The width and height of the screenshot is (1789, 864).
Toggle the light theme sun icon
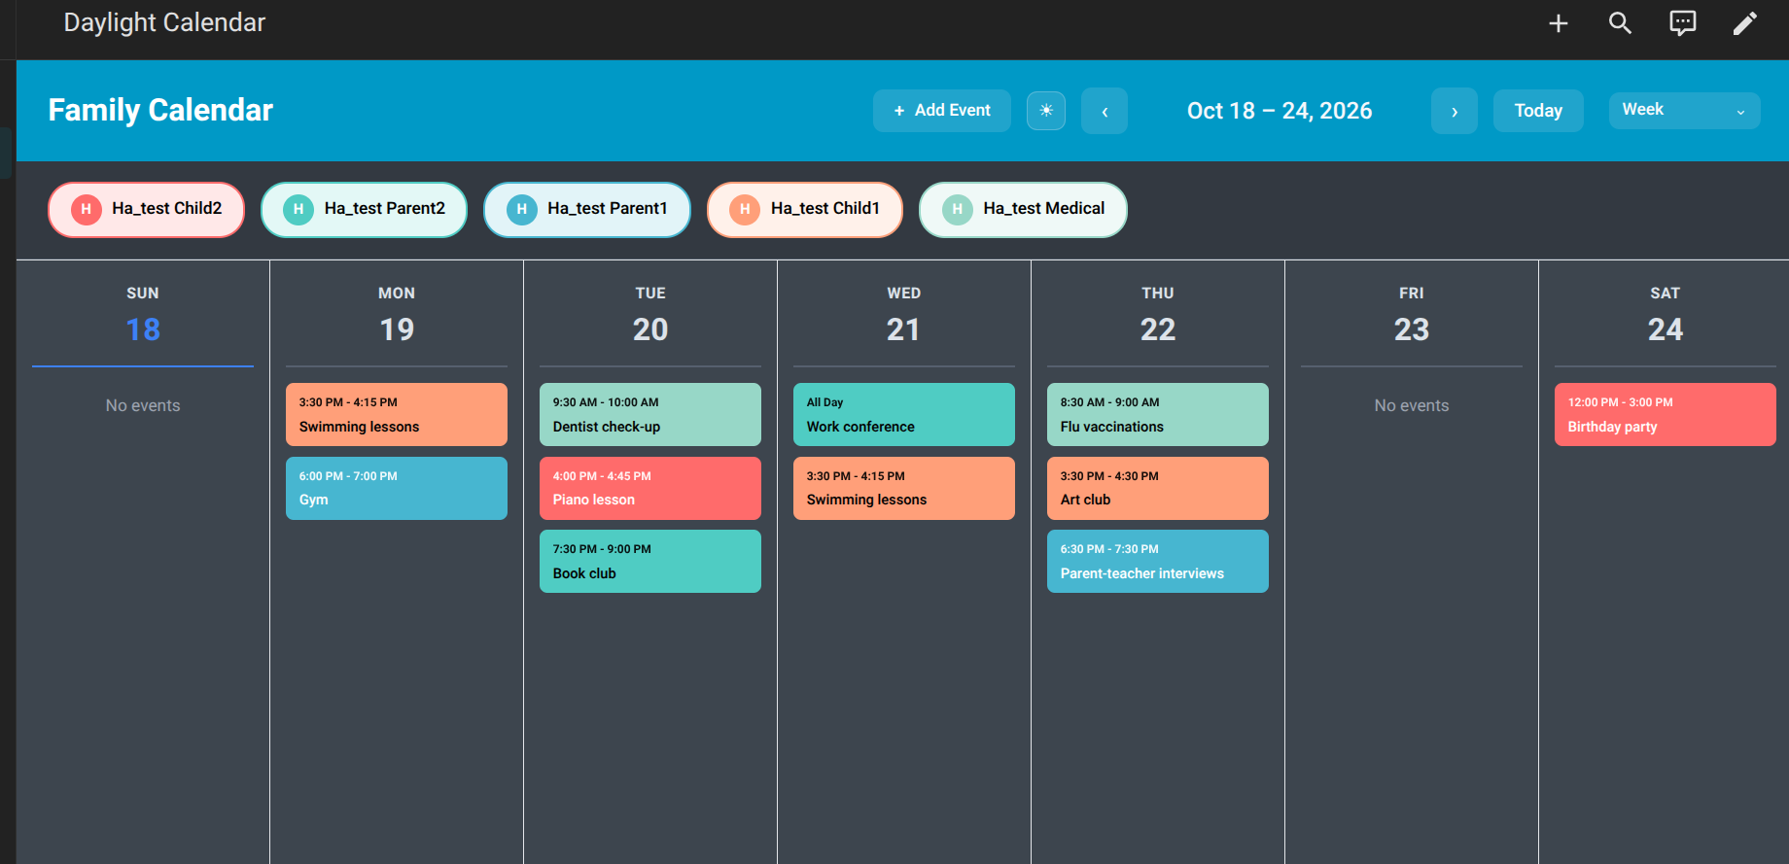pyautogui.click(x=1046, y=111)
